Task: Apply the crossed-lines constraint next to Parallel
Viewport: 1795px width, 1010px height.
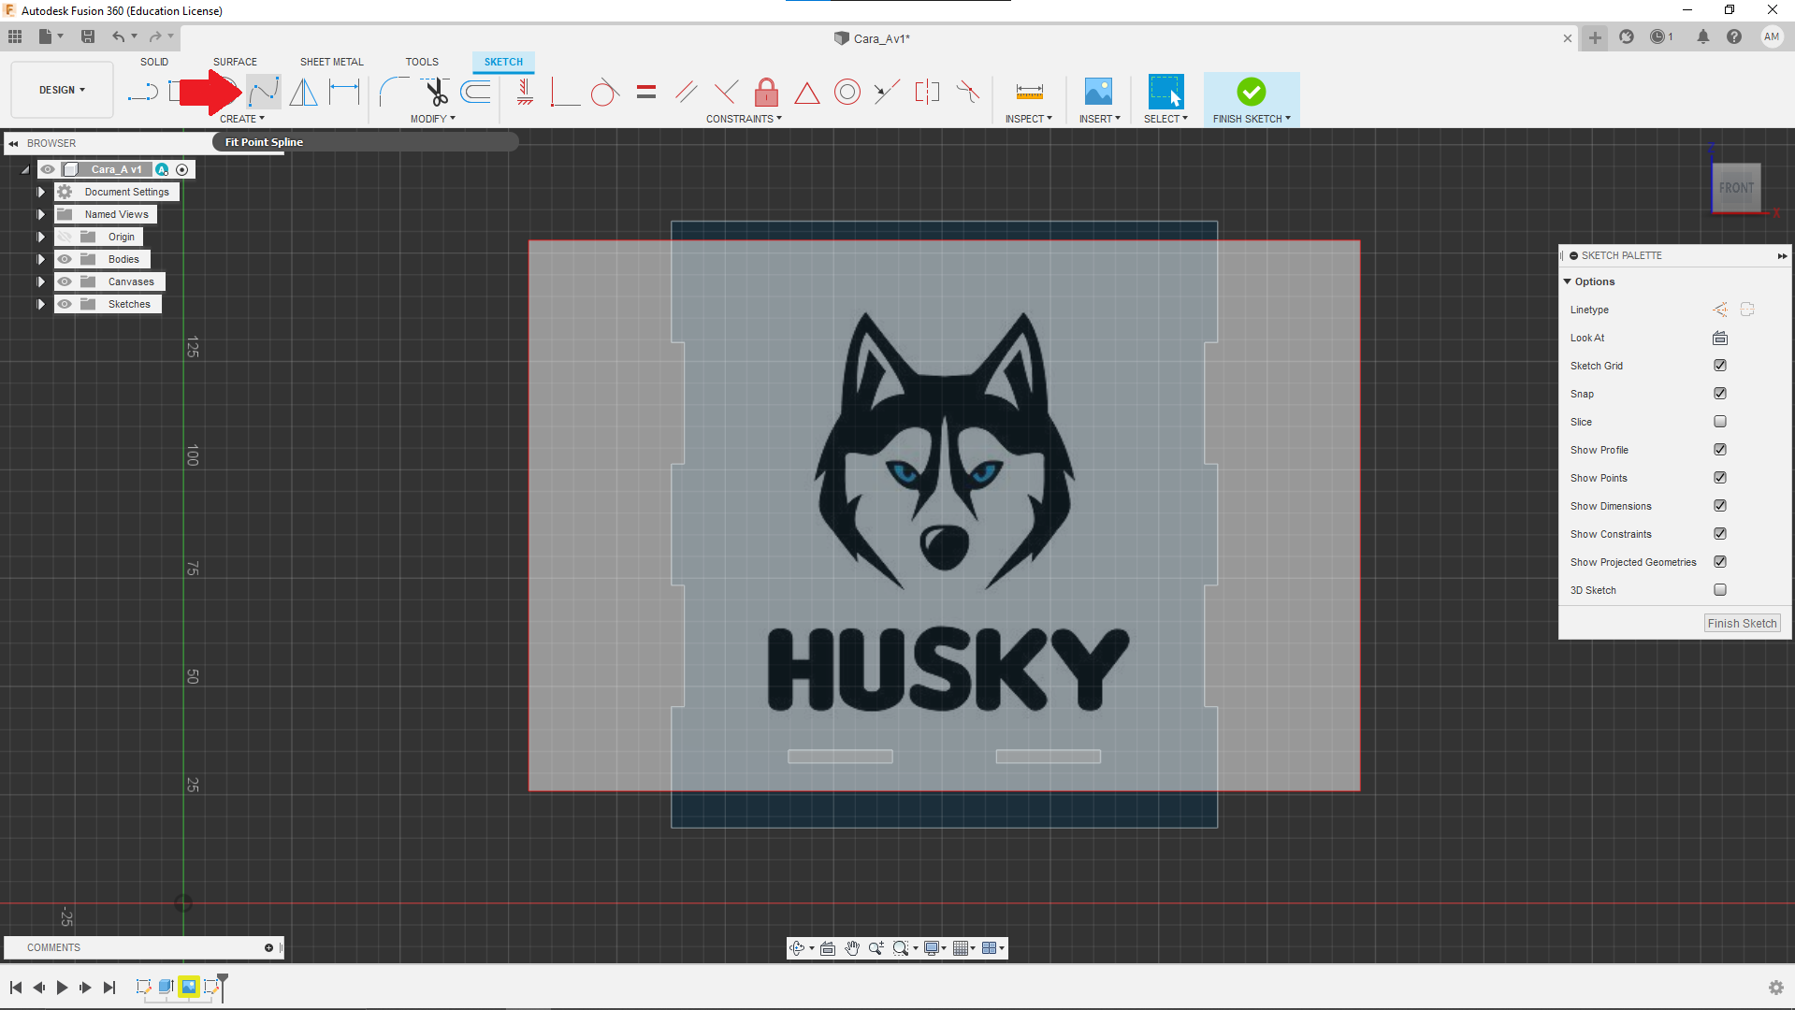Action: pos(726,92)
